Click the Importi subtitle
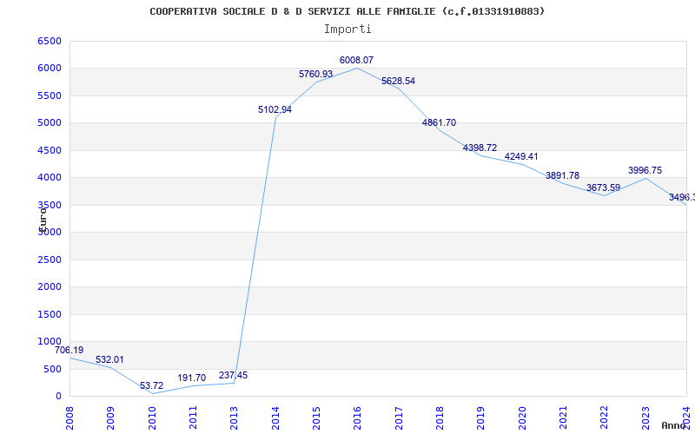 click(347, 30)
